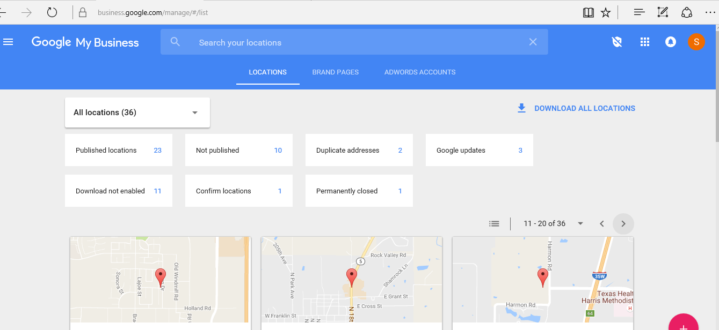Go to previous page of locations

tap(602, 223)
